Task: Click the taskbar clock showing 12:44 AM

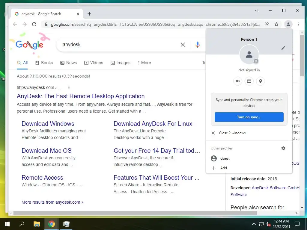Action: (281, 224)
